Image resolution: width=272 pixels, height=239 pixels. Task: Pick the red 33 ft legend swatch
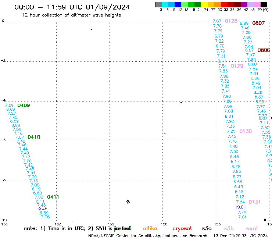(224, 4)
